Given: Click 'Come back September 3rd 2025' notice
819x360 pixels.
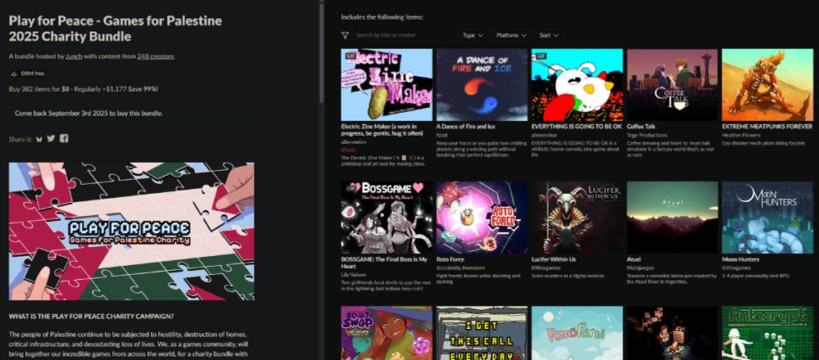Looking at the screenshot, I should [88, 113].
